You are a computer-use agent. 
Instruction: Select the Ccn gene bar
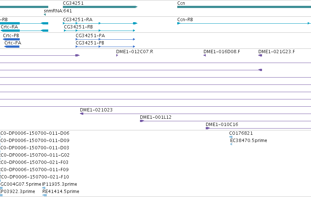coord(244,7)
